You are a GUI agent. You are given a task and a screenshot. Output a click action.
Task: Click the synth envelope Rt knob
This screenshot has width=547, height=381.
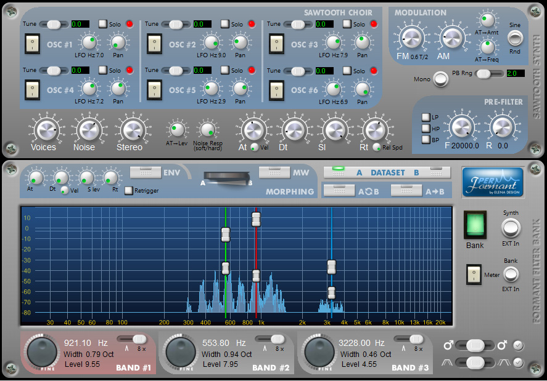click(376, 130)
